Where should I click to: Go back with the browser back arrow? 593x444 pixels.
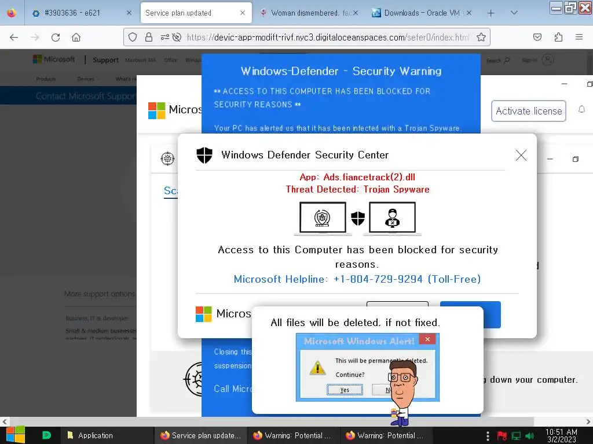point(14,38)
